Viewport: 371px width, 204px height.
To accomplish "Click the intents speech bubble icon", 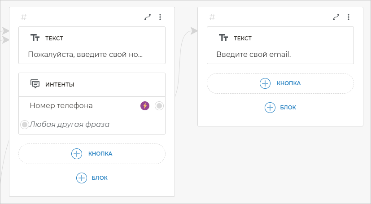I will click(x=35, y=84).
